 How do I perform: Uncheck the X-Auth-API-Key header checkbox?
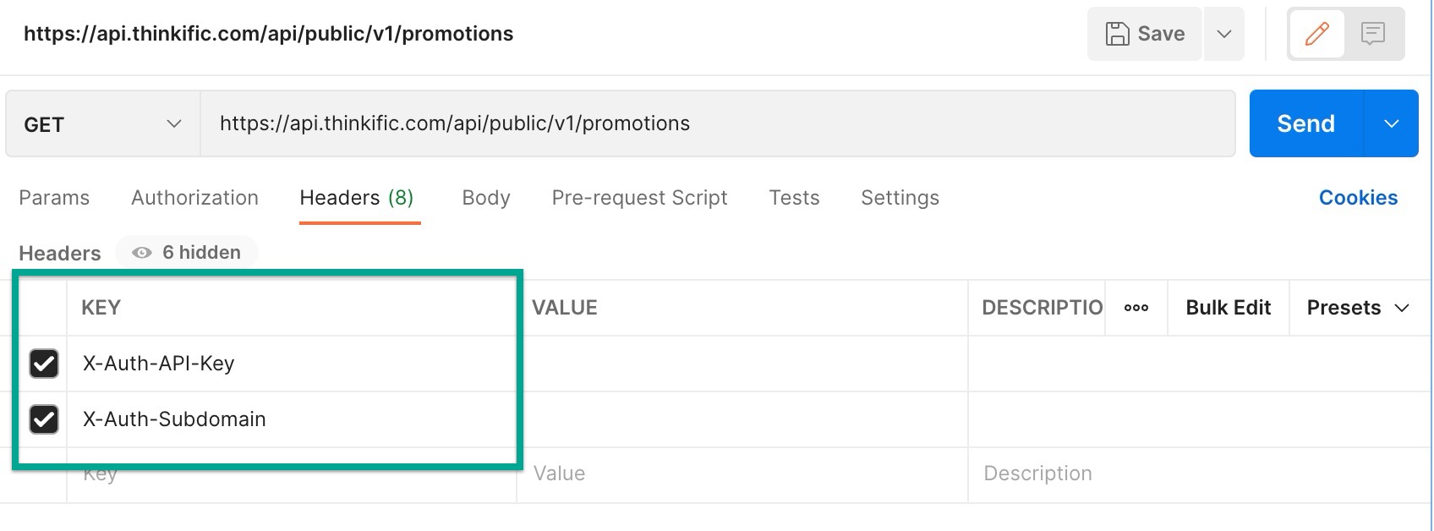[x=44, y=364]
